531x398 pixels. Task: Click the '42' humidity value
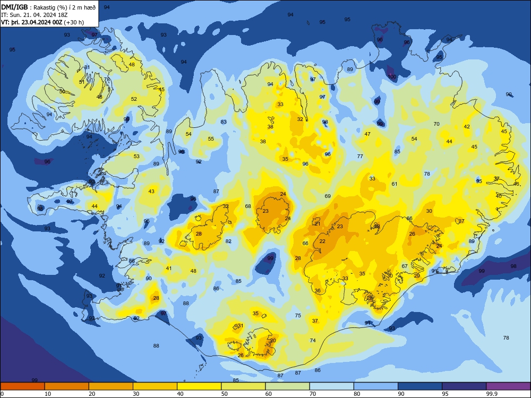(467, 127)
